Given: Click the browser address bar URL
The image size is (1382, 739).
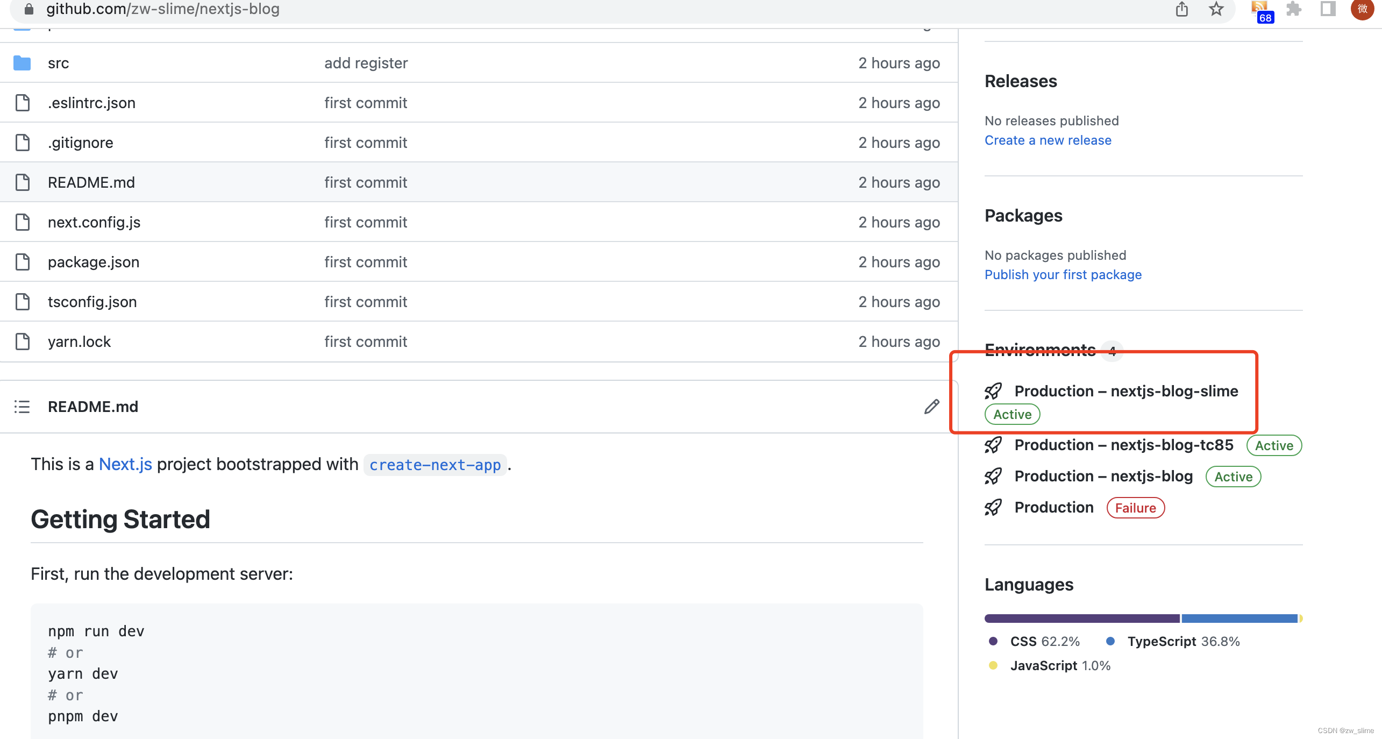Looking at the screenshot, I should pyautogui.click(x=163, y=9).
